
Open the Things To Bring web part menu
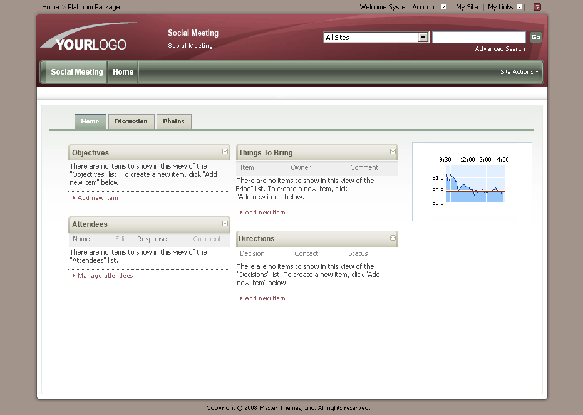[393, 152]
